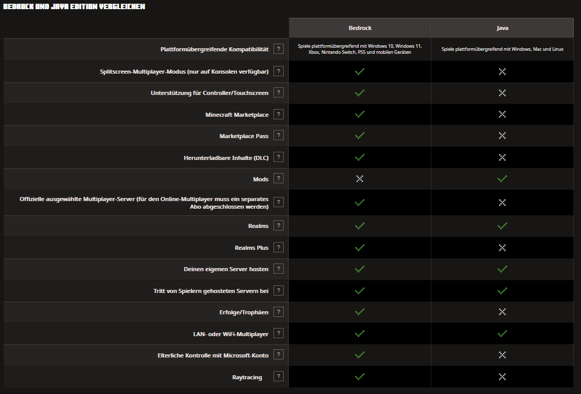Image resolution: width=581 pixels, height=394 pixels.
Task: Click the Bedrock checkmark for Raytracing
Action: (x=360, y=377)
